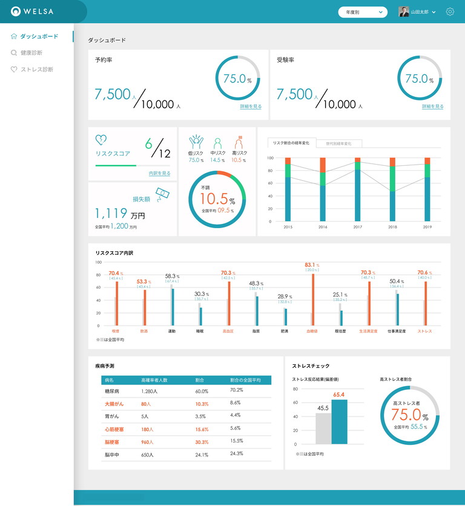The height and width of the screenshot is (506, 465).
Task: Click 詳細を見る in the 予約率 card
Action: (x=251, y=106)
